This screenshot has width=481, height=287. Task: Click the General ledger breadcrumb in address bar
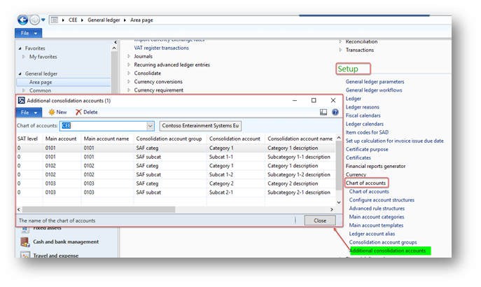coord(104,20)
